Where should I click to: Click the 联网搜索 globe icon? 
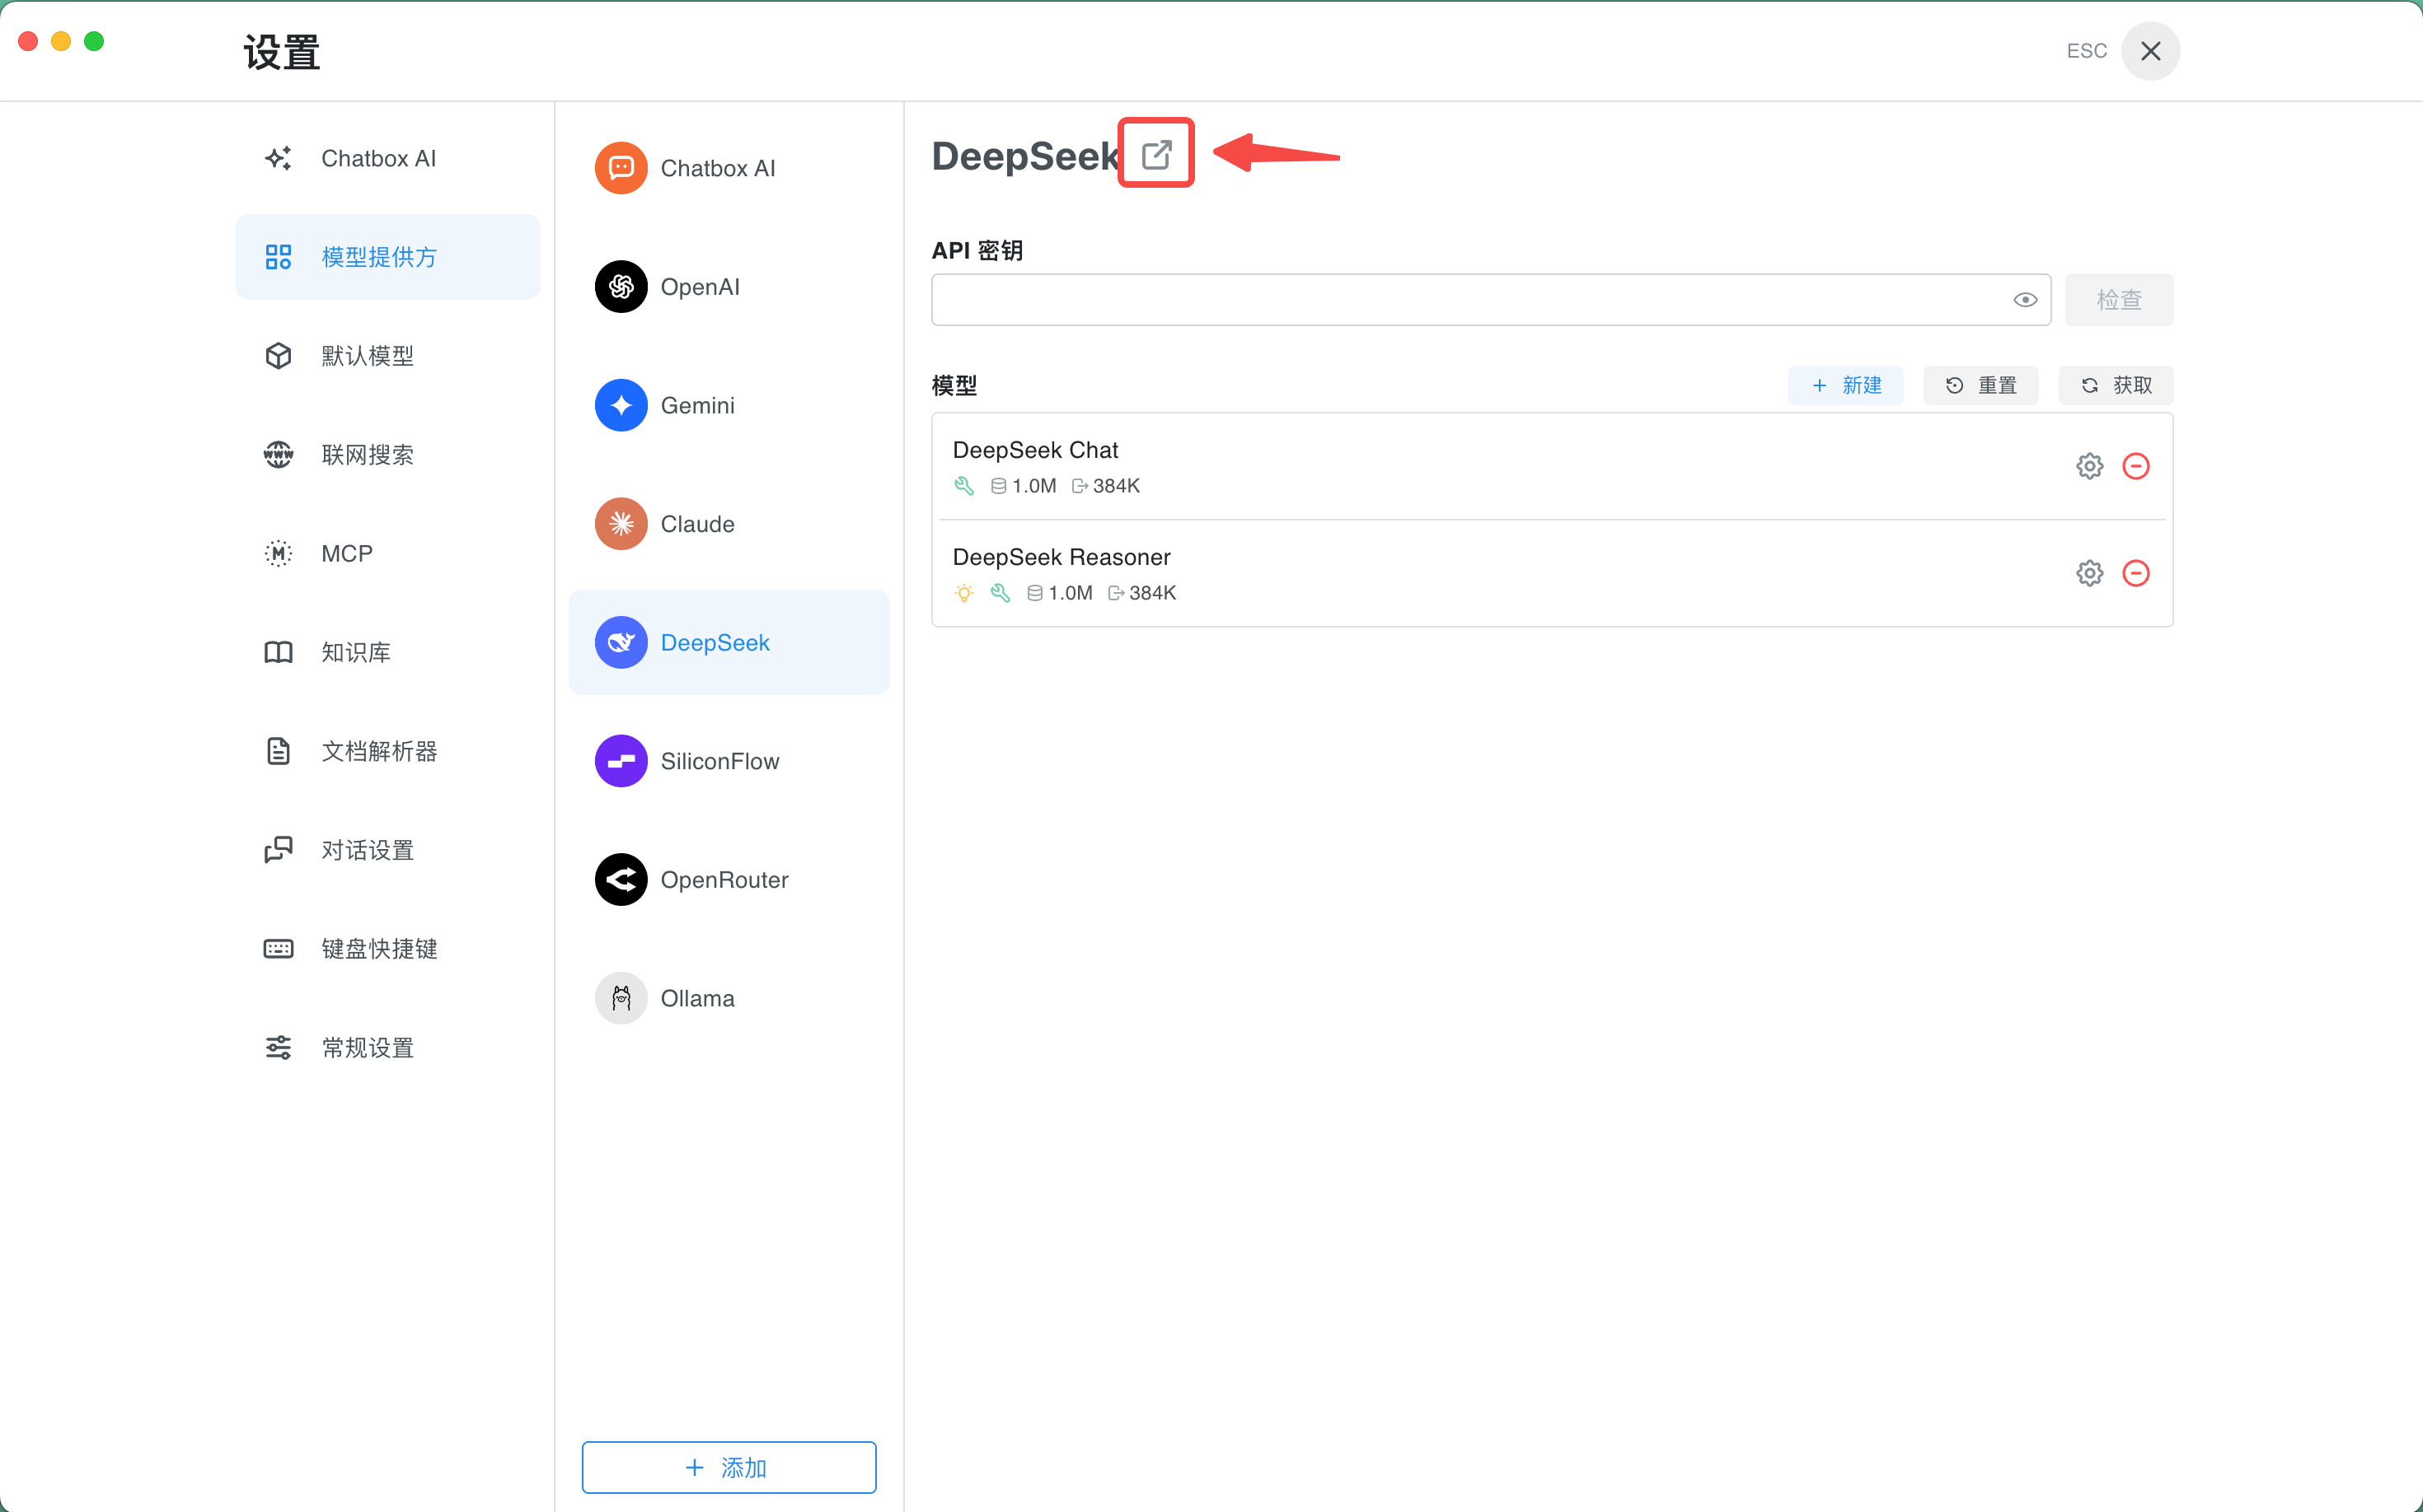click(x=279, y=455)
